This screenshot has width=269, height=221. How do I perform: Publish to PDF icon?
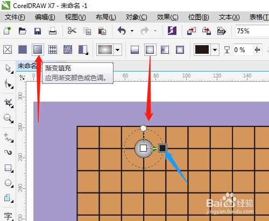pos(222,31)
